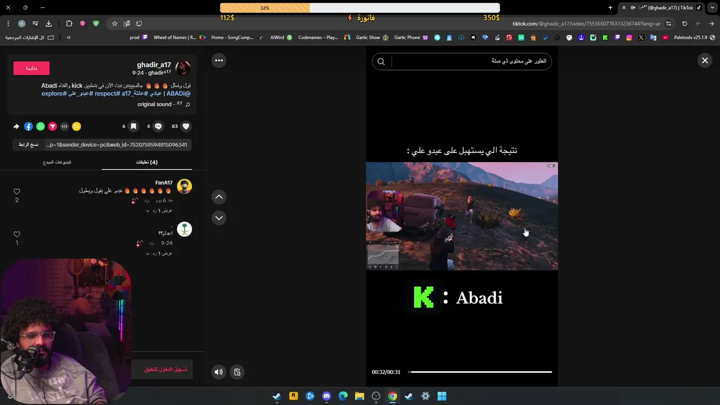
Task: Like the video with the heart icon
Action: coord(186,127)
